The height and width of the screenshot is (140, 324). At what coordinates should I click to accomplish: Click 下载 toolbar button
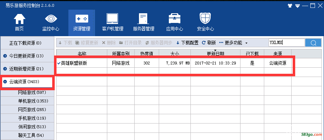pyautogui.click(x=65, y=43)
